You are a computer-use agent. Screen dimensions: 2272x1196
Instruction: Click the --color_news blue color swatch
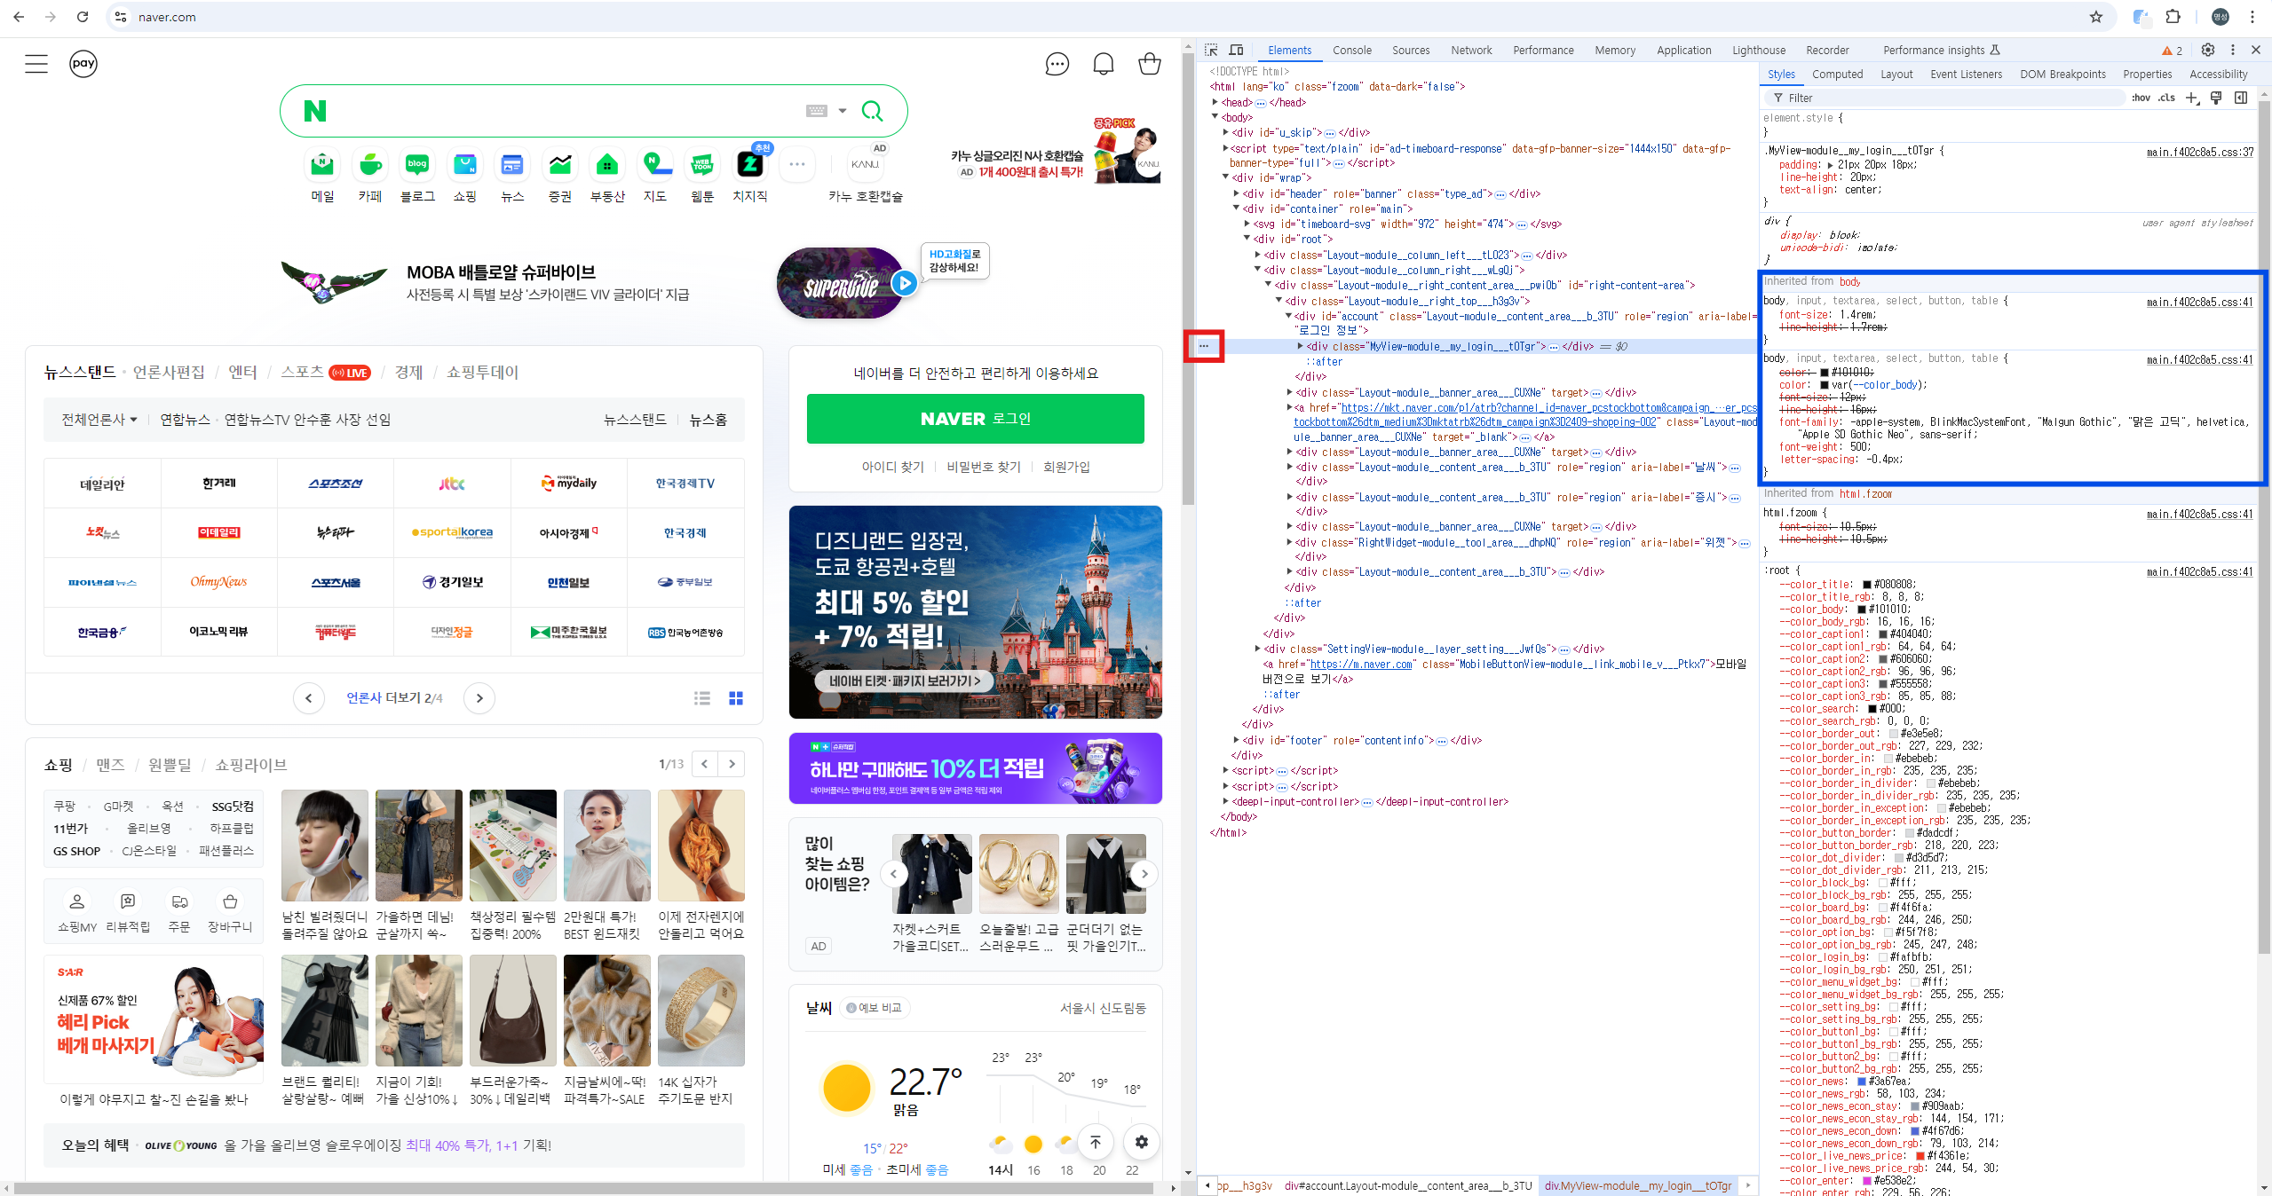(1862, 1081)
